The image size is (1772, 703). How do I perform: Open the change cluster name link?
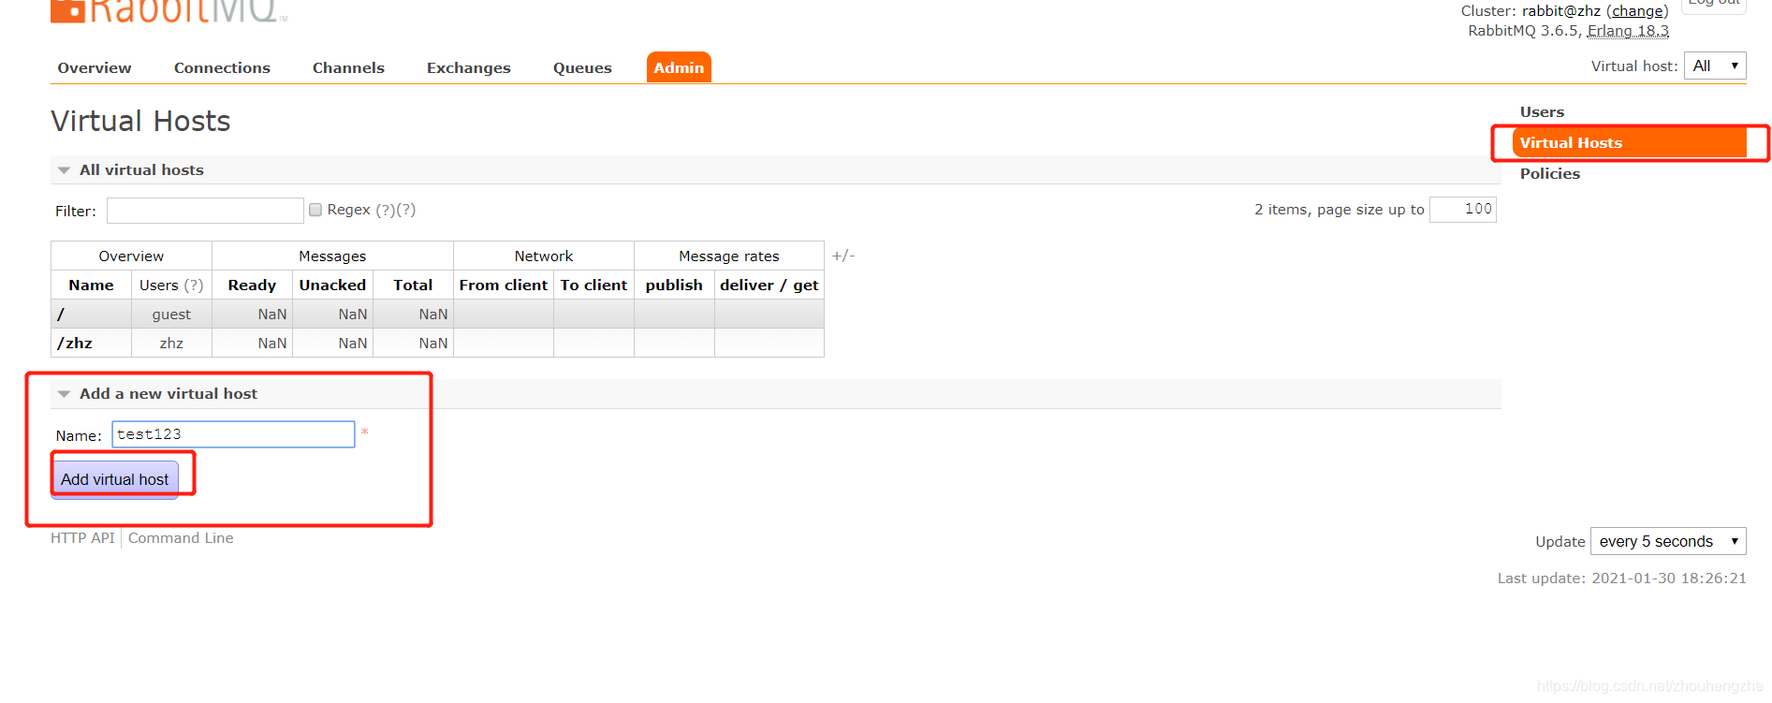pyautogui.click(x=1637, y=11)
